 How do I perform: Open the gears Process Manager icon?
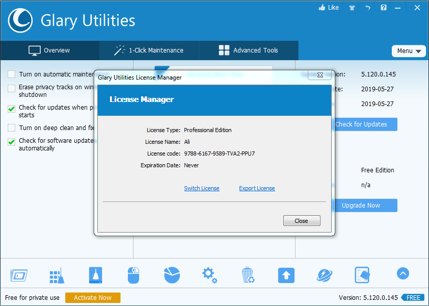(210, 275)
